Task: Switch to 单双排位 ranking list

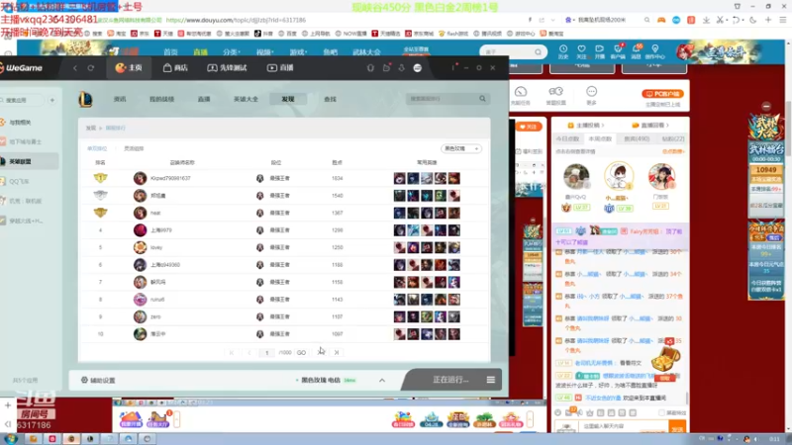Action: [x=97, y=149]
